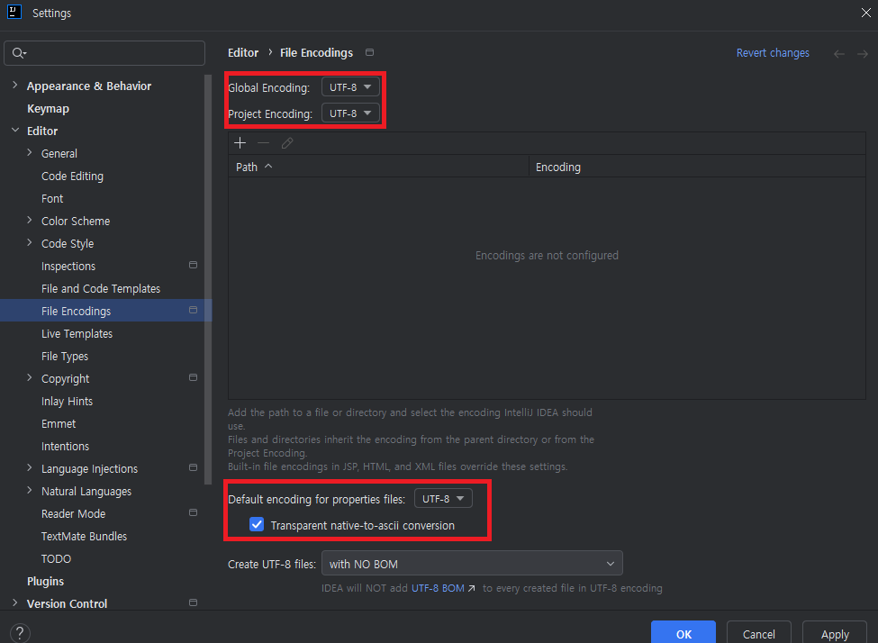878x643 pixels.
Task: Sort by Path column arrow
Action: click(x=268, y=167)
